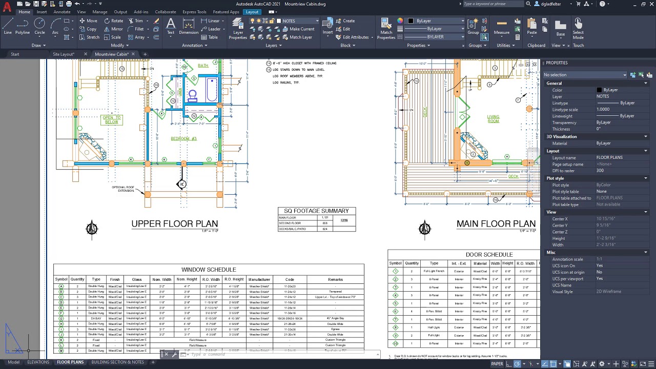Click the Autodesk App Store cart icon

pos(578,4)
